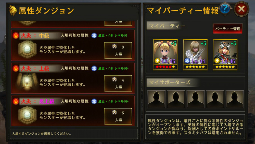Select the helmeted Lv. 46 hero portrait
This screenshot has width=255, height=144.
[225, 55]
